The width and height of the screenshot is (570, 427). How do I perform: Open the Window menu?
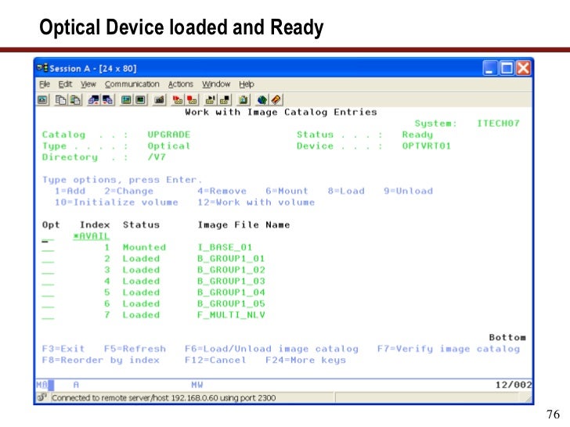(x=216, y=84)
